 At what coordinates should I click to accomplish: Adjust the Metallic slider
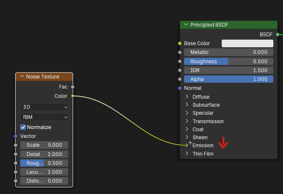[229, 52]
